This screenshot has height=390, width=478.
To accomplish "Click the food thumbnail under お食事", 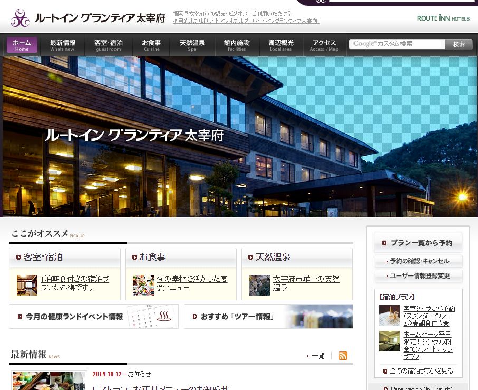I will (x=143, y=284).
